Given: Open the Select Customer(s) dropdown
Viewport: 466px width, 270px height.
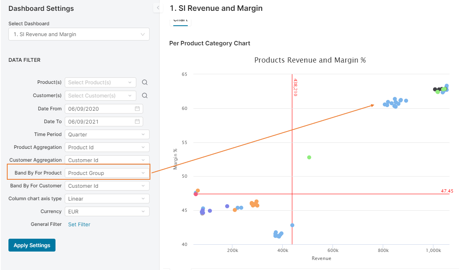Looking at the screenshot, I should coord(100,96).
